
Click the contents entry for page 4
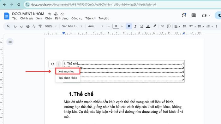[x=132, y=72]
